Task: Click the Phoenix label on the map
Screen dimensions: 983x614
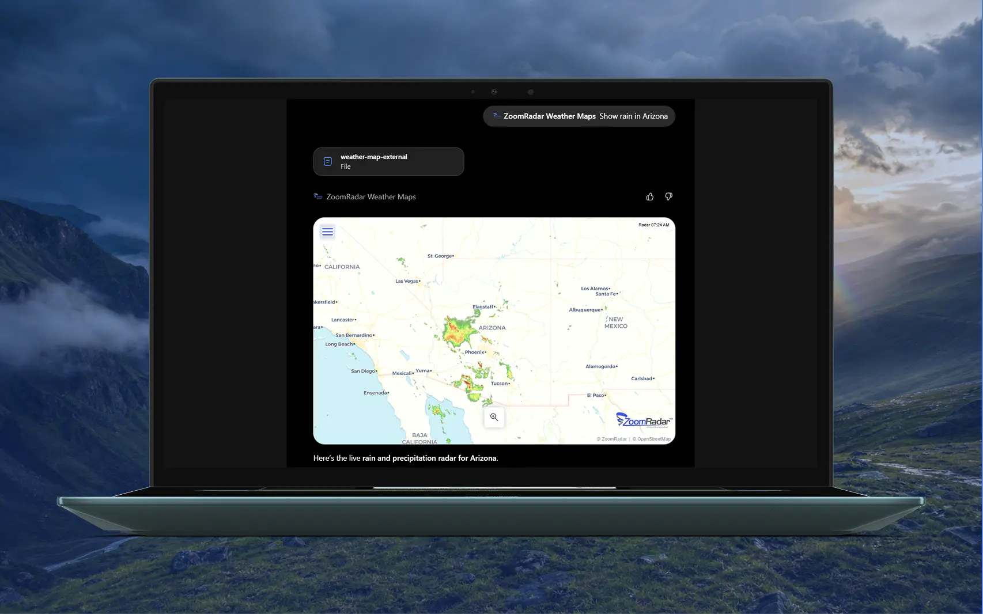Action: point(475,352)
